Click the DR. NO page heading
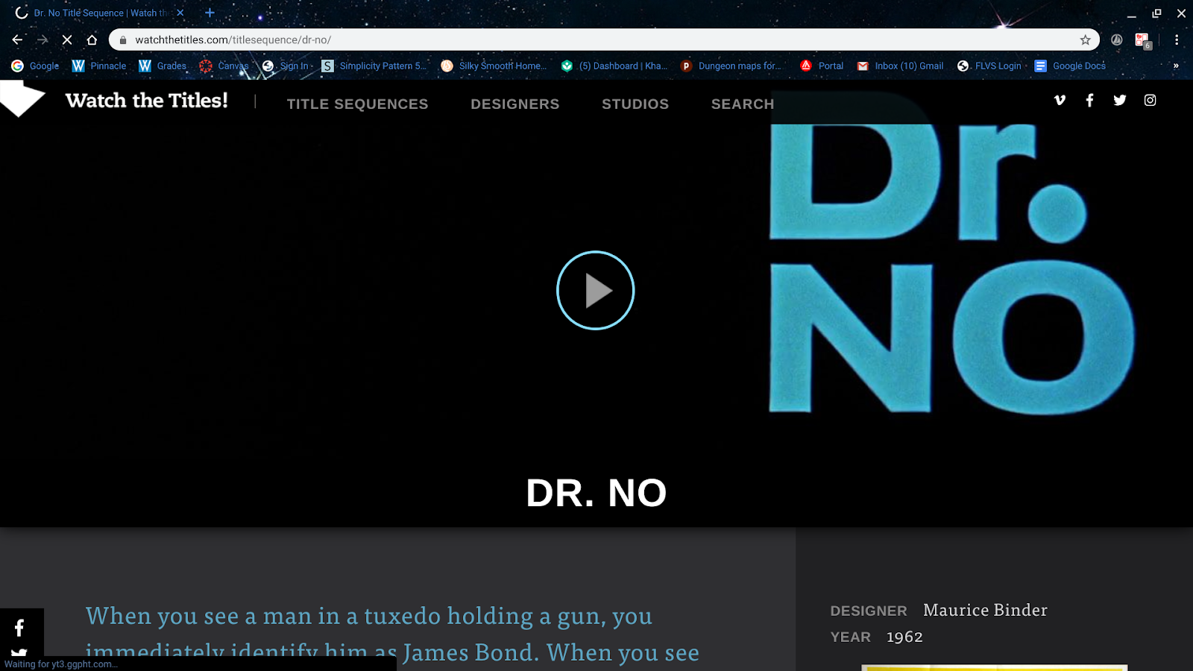The height and width of the screenshot is (671, 1193). 596,493
